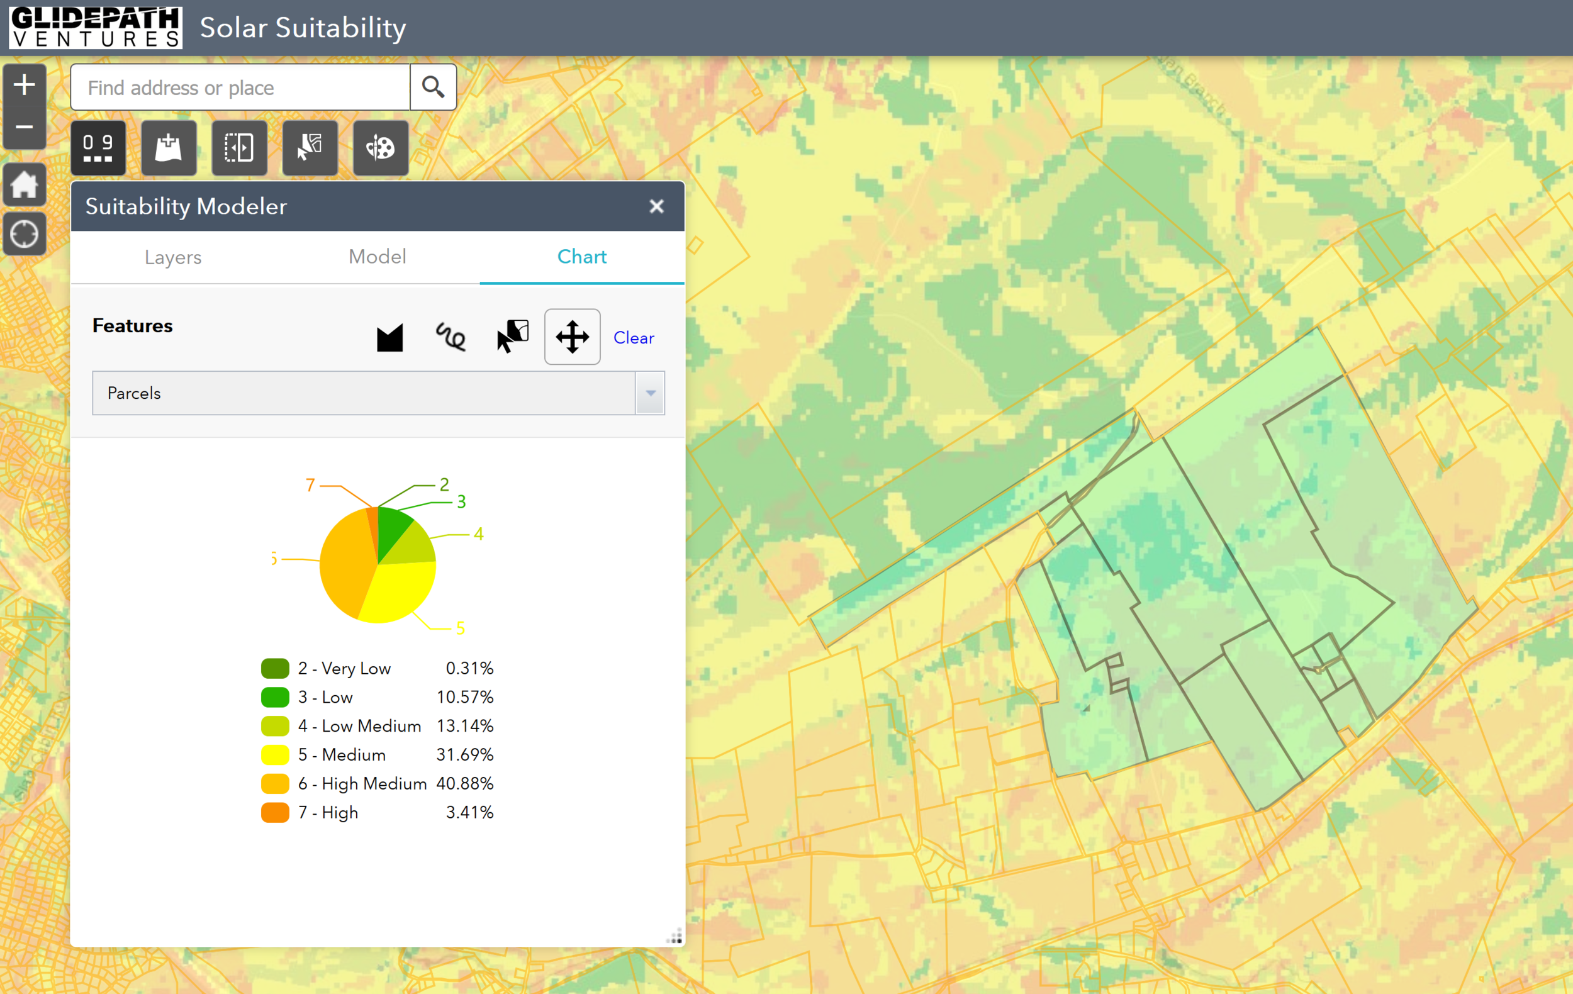Screen dimensions: 1573x994
Task: Click the 6 - High Medium legend swatch
Action: [x=275, y=783]
